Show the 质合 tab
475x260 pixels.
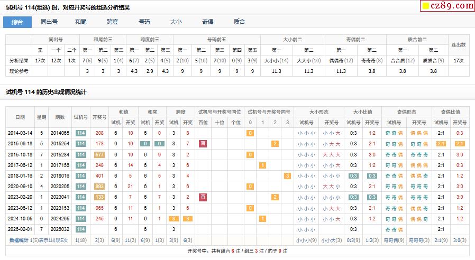240,22
